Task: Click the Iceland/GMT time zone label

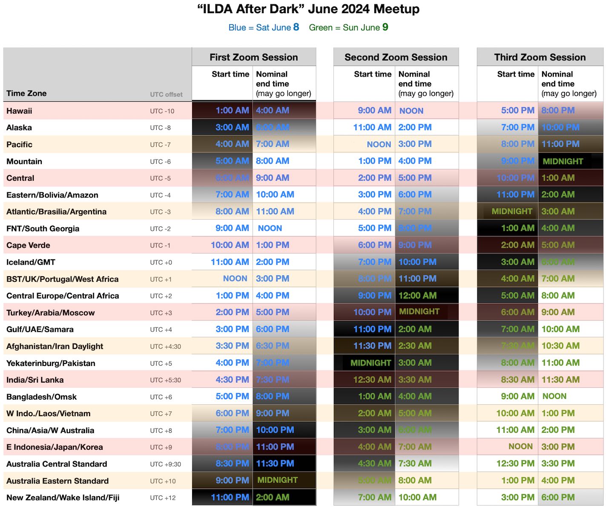Action: [x=31, y=262]
